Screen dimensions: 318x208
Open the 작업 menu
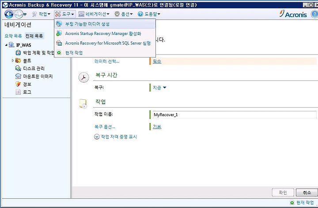(41, 14)
